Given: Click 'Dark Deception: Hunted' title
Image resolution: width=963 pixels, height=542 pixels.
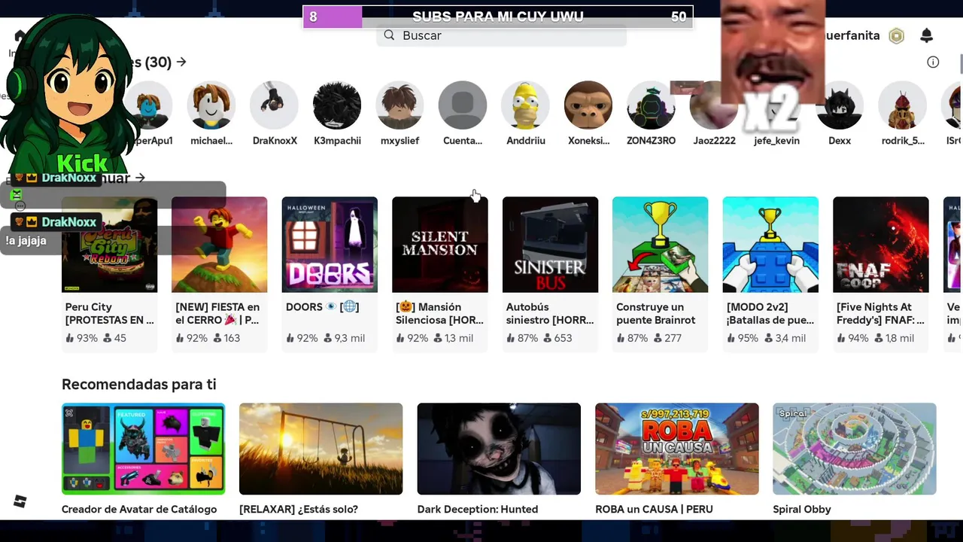Looking at the screenshot, I should tap(478, 510).
